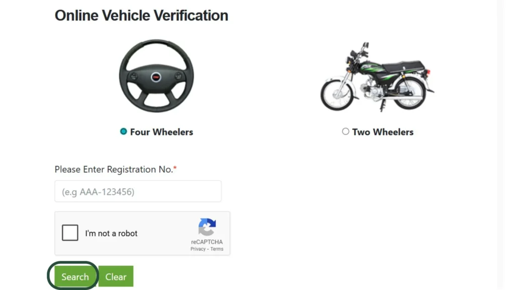Click the Clear button
Viewport: 515px width, 290px height.
[x=116, y=276]
